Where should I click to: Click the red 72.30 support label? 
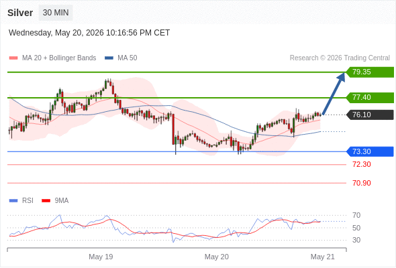(x=362, y=164)
